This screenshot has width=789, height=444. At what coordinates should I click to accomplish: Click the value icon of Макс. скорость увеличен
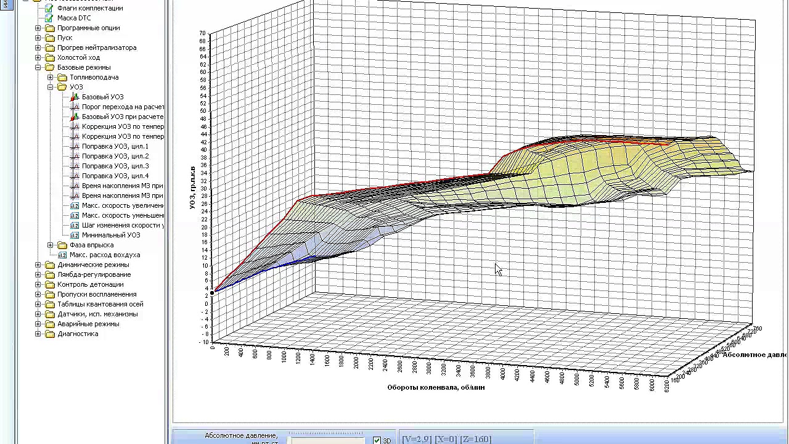75,205
